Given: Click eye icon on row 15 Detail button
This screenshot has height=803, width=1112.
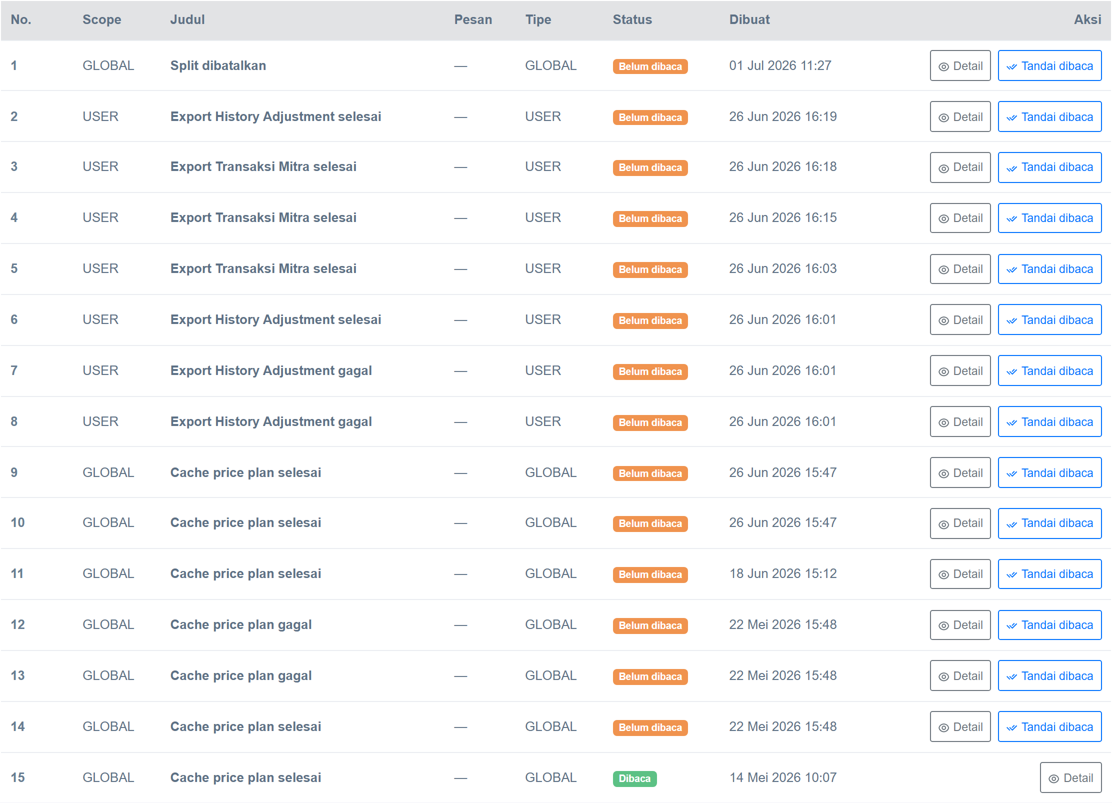Looking at the screenshot, I should pyautogui.click(x=1053, y=778).
